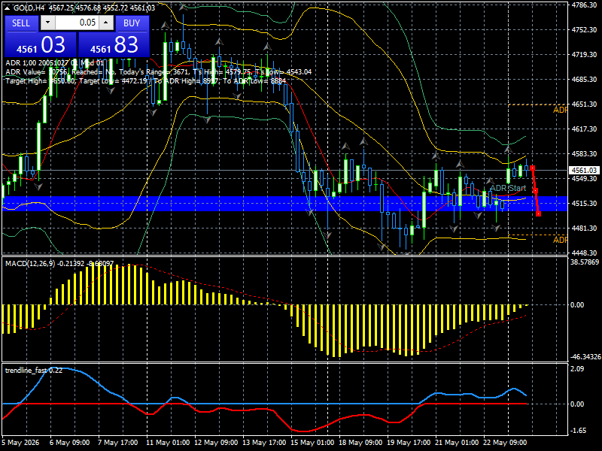Click the MACD scale value 38.57869

tap(585, 262)
